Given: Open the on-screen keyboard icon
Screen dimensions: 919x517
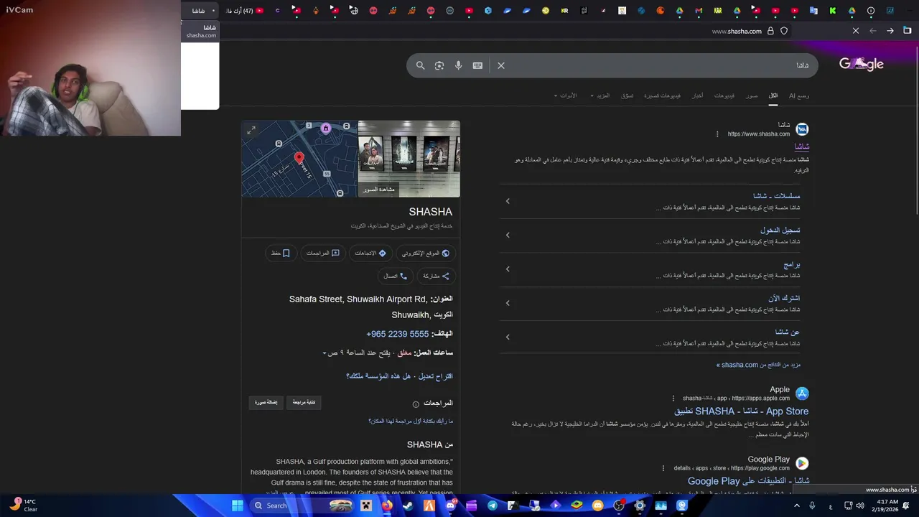Looking at the screenshot, I should click(x=477, y=65).
